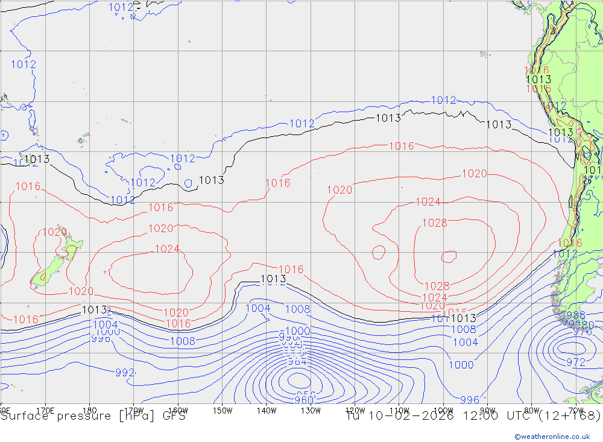Click the 100W longitude axis label
Image resolution: width=603 pixels, height=442 pixels.
[443, 411]
